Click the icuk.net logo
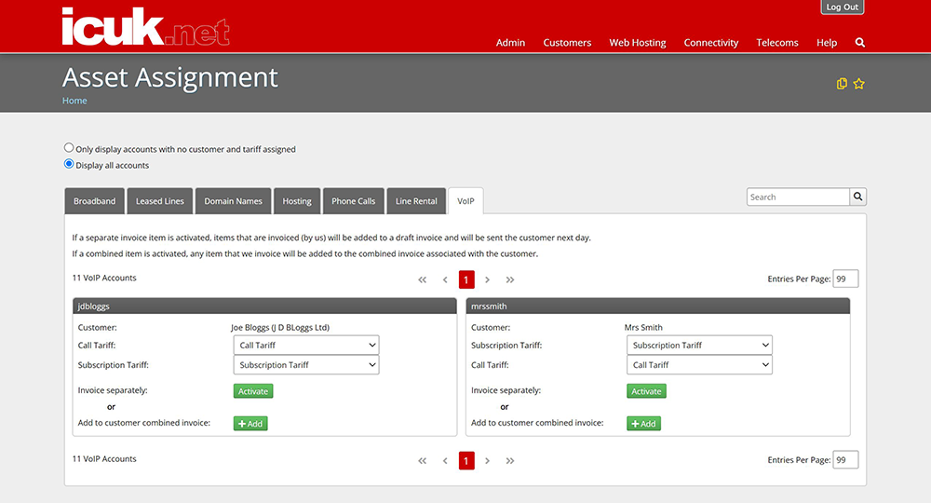Image resolution: width=931 pixels, height=503 pixels. (145, 27)
